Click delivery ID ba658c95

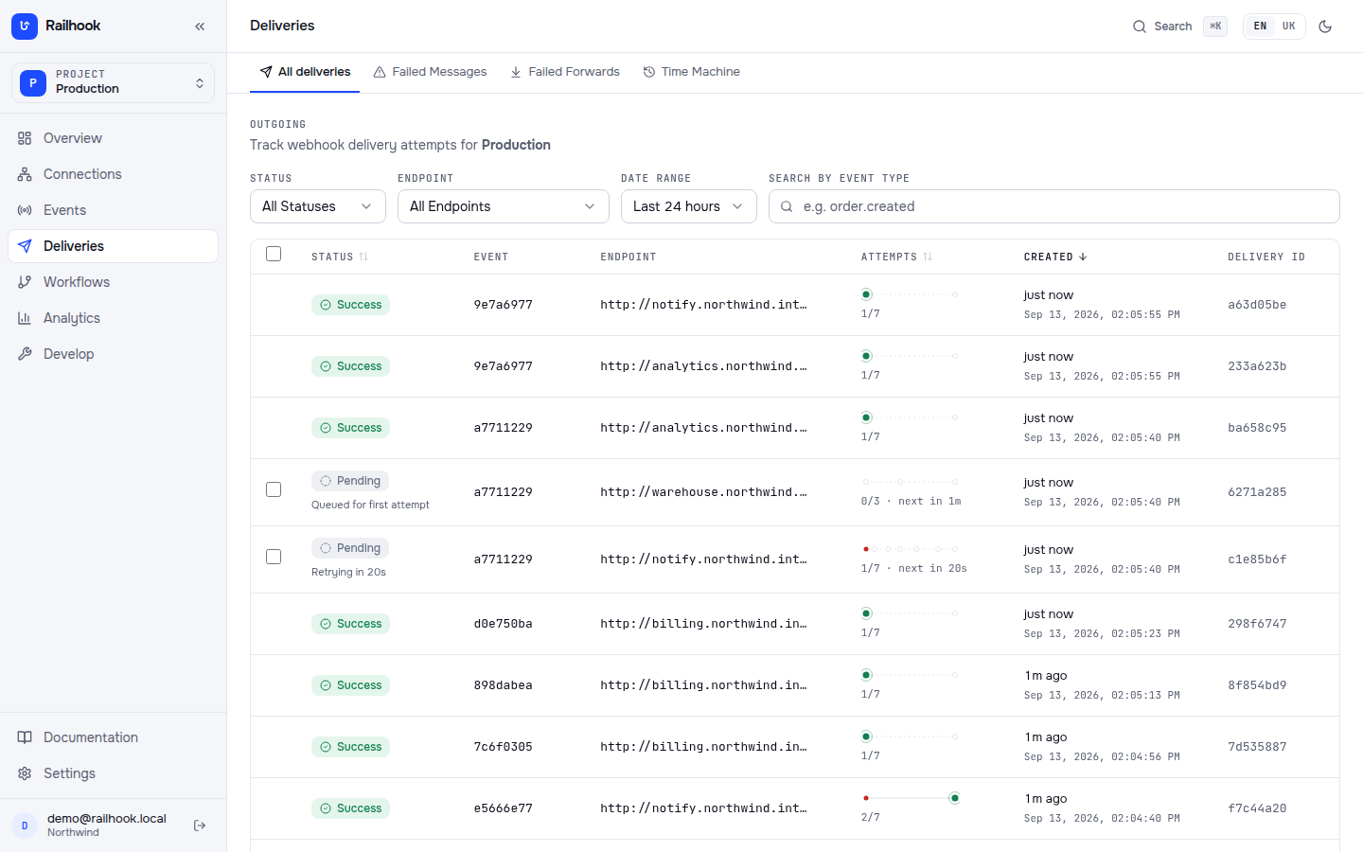point(1257,428)
